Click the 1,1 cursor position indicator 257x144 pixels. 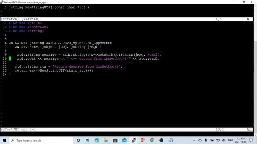(x=219, y=19)
